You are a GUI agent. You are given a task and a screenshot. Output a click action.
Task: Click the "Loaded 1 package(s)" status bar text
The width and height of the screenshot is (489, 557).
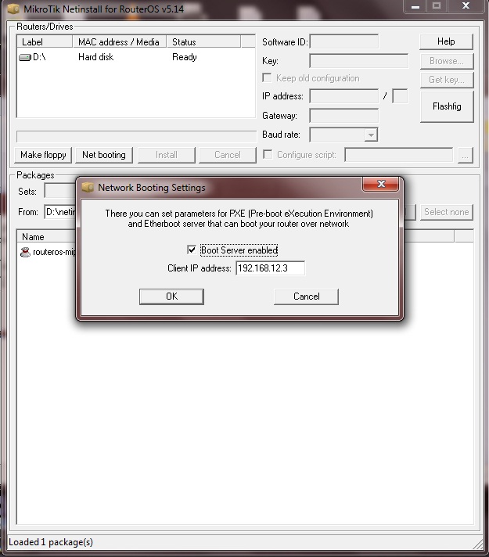(51, 542)
